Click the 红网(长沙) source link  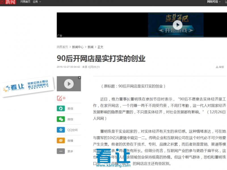(x=94, y=67)
